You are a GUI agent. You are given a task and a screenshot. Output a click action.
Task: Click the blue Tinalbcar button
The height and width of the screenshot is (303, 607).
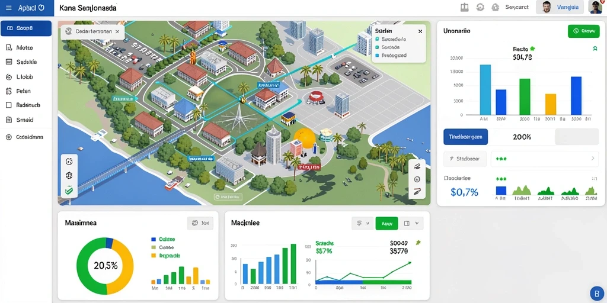pos(465,137)
